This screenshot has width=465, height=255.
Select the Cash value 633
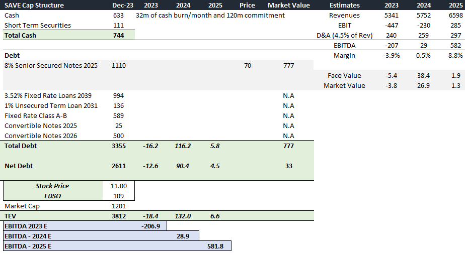[x=118, y=16]
